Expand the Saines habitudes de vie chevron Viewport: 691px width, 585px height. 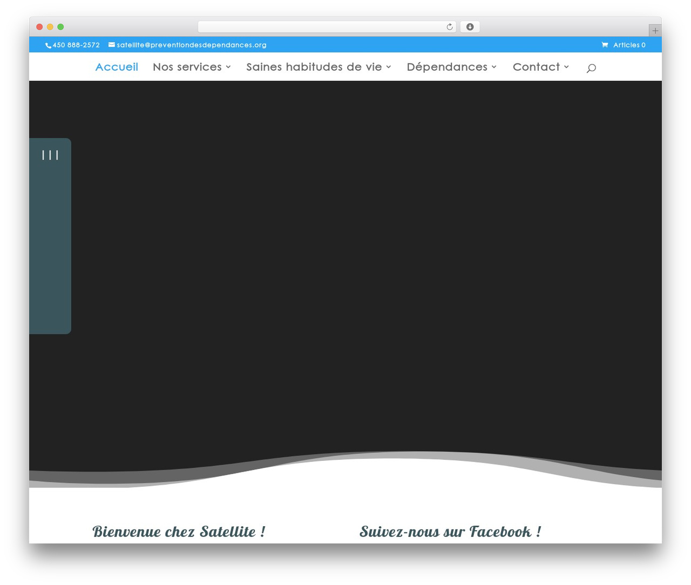pos(389,67)
